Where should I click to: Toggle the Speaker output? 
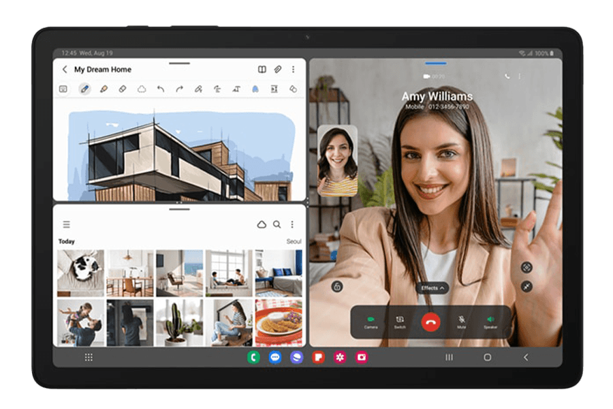click(x=490, y=321)
